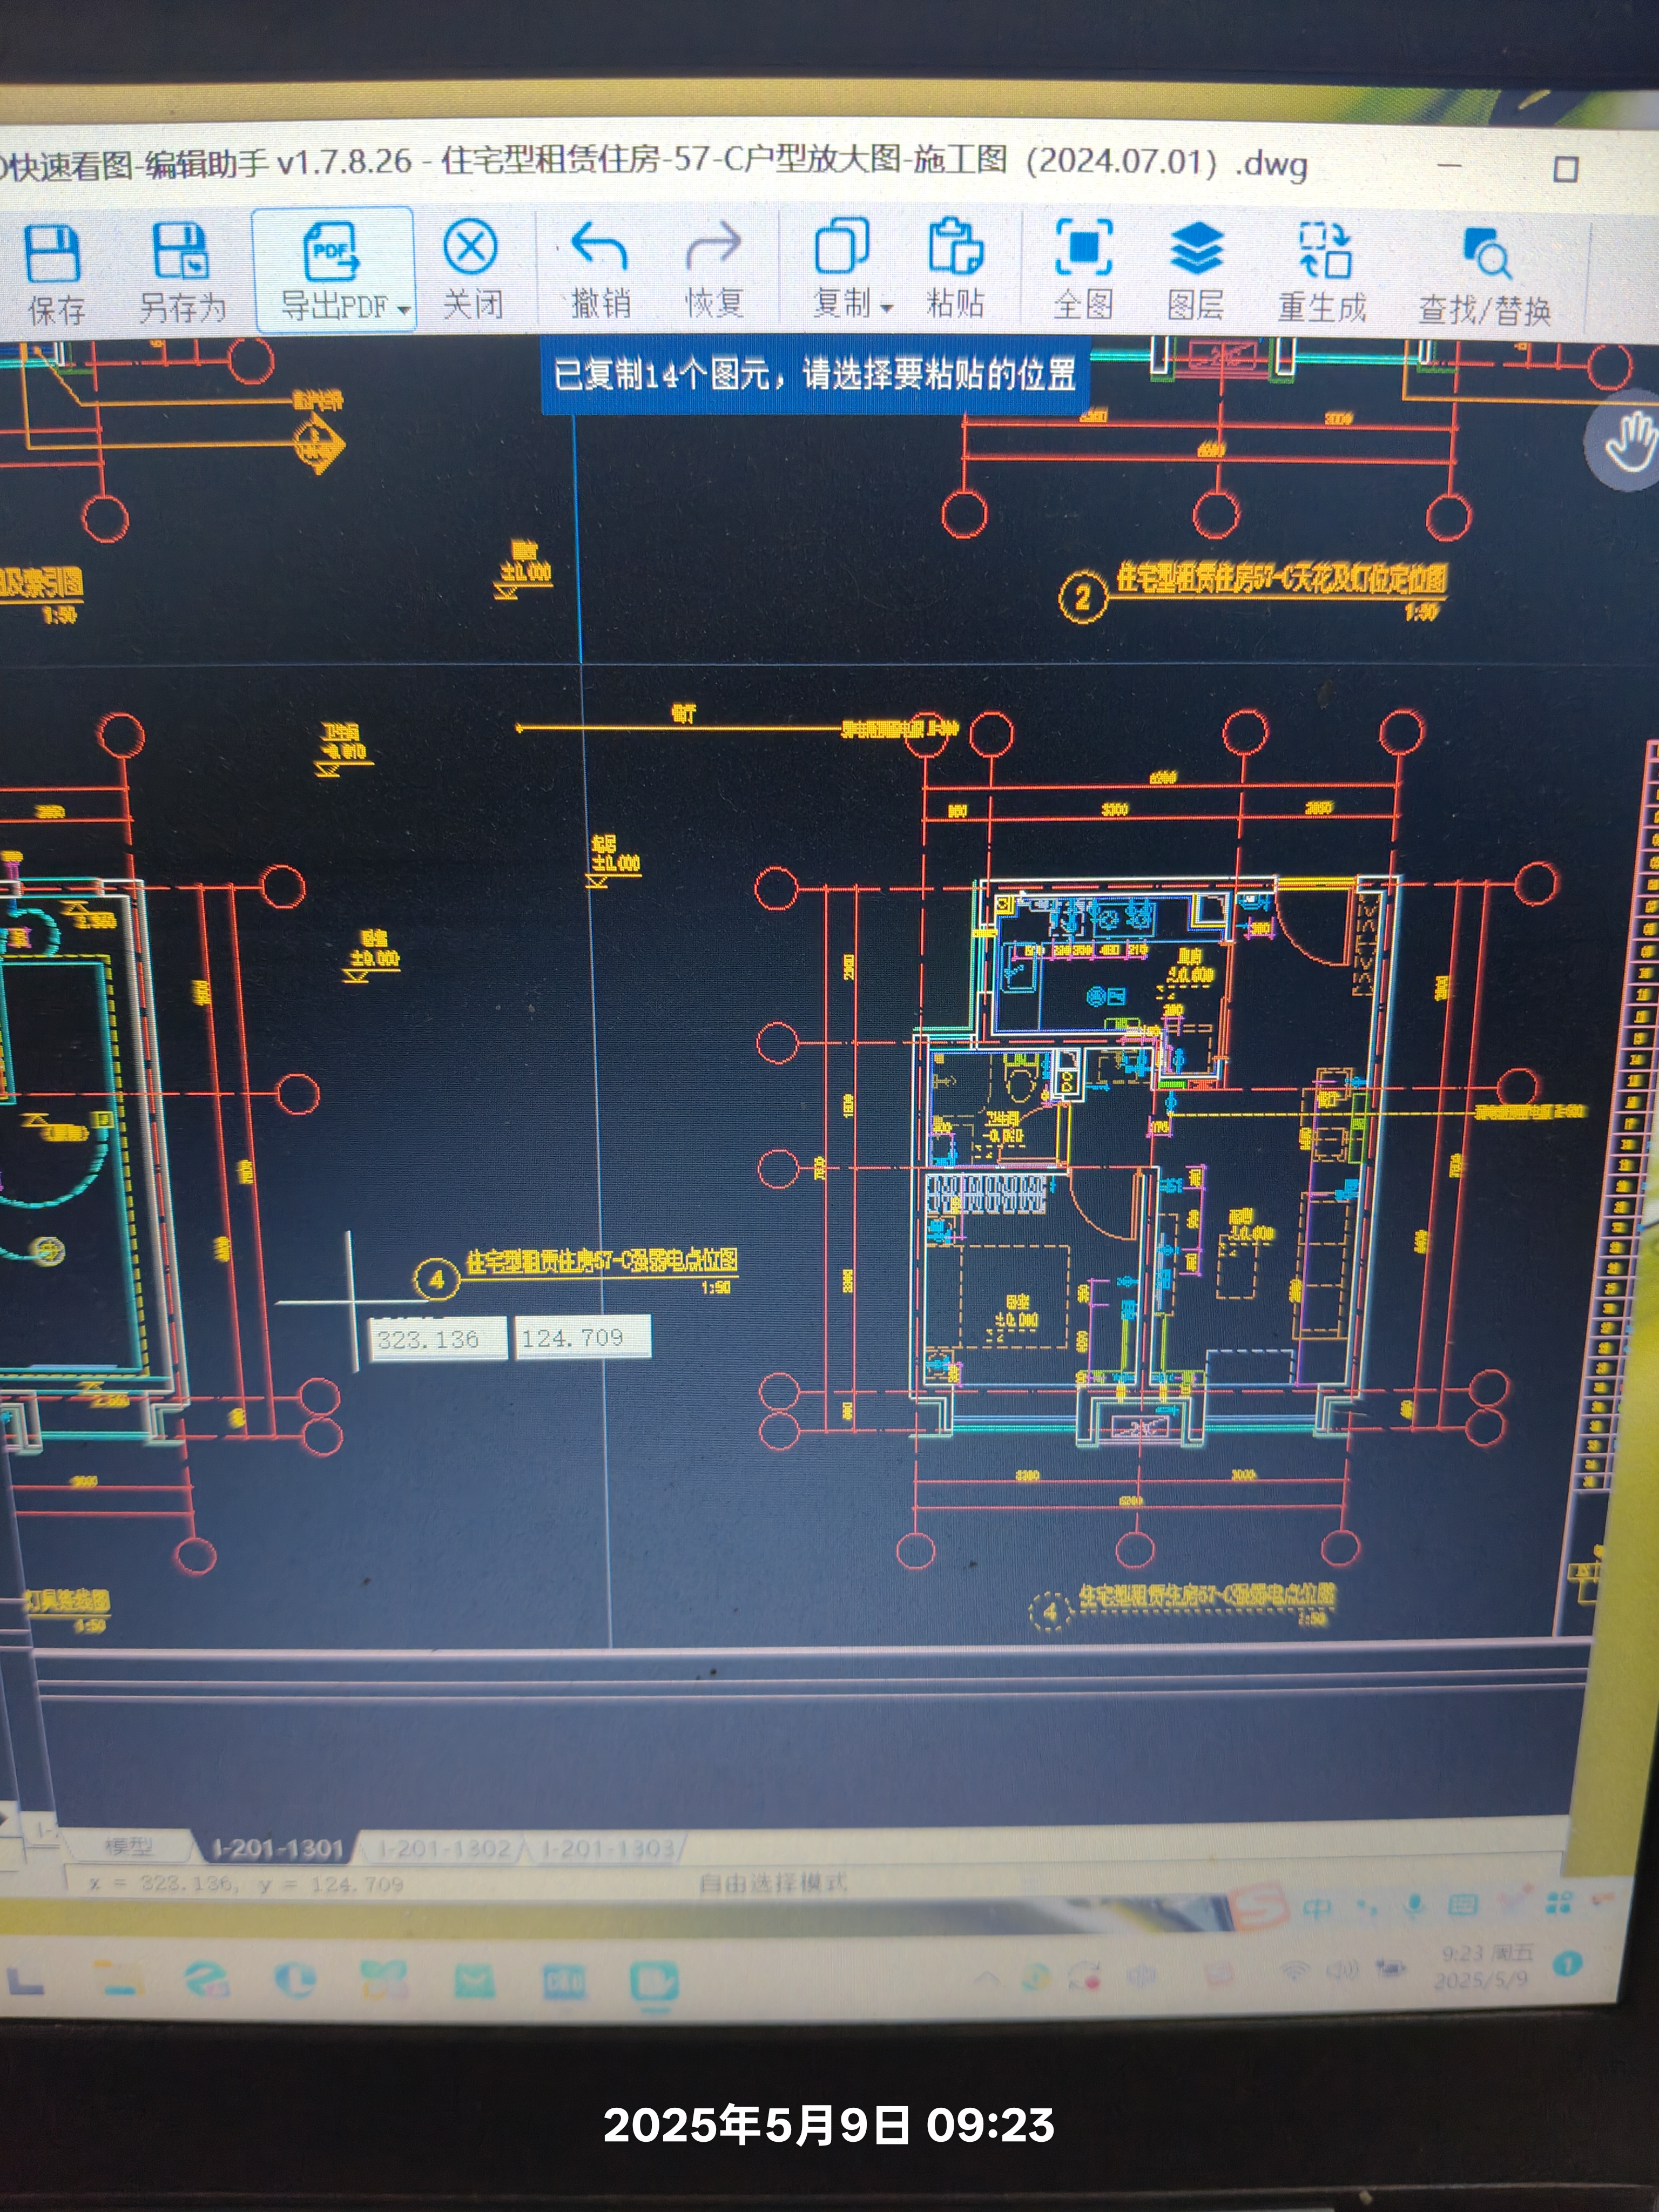This screenshot has height=2212, width=1659.
Task: Expand the 导出PDF dropdown arrow
Action: (403, 310)
